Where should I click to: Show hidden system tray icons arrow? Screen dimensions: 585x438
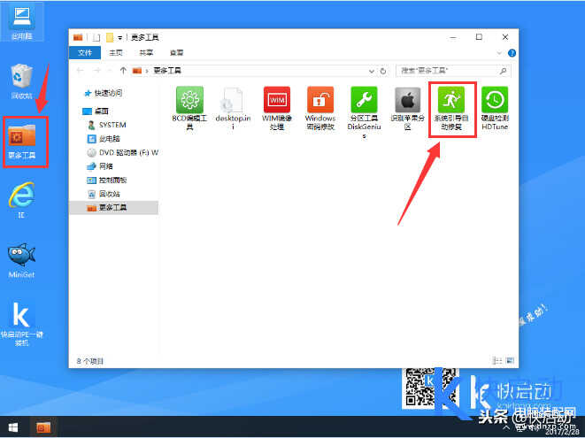pyautogui.click(x=506, y=427)
